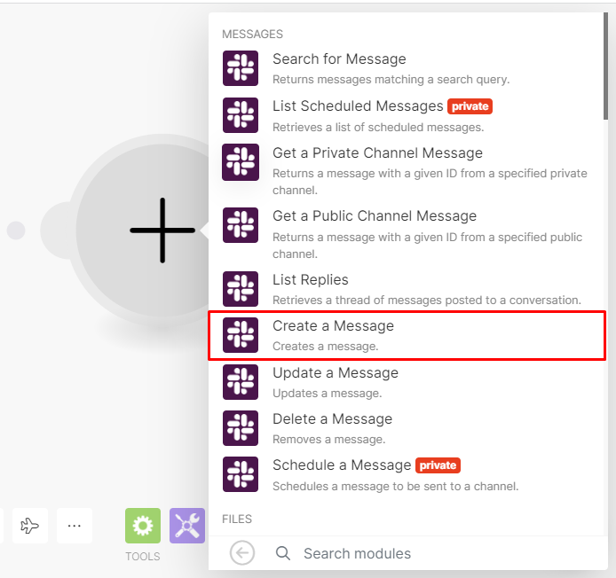Choose Get a Private Channel Message
616x578 pixels.
pos(407,170)
